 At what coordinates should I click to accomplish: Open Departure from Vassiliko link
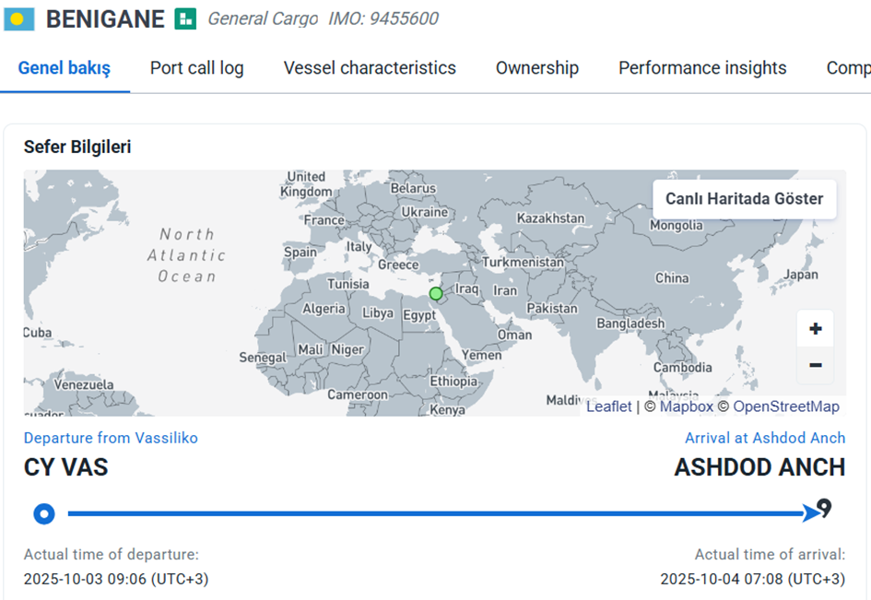(x=111, y=438)
